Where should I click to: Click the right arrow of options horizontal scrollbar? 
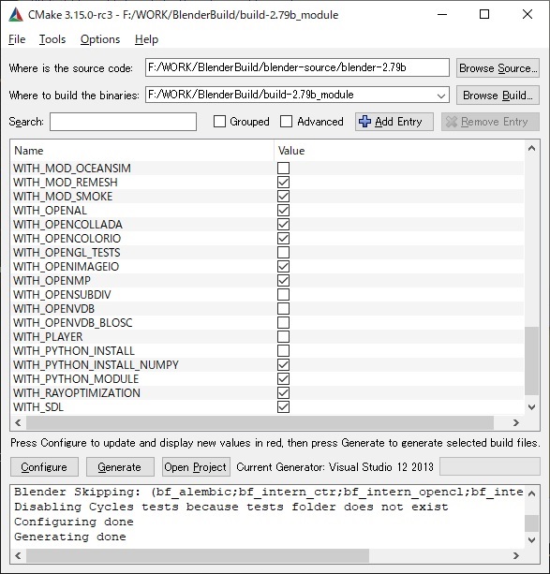516,423
